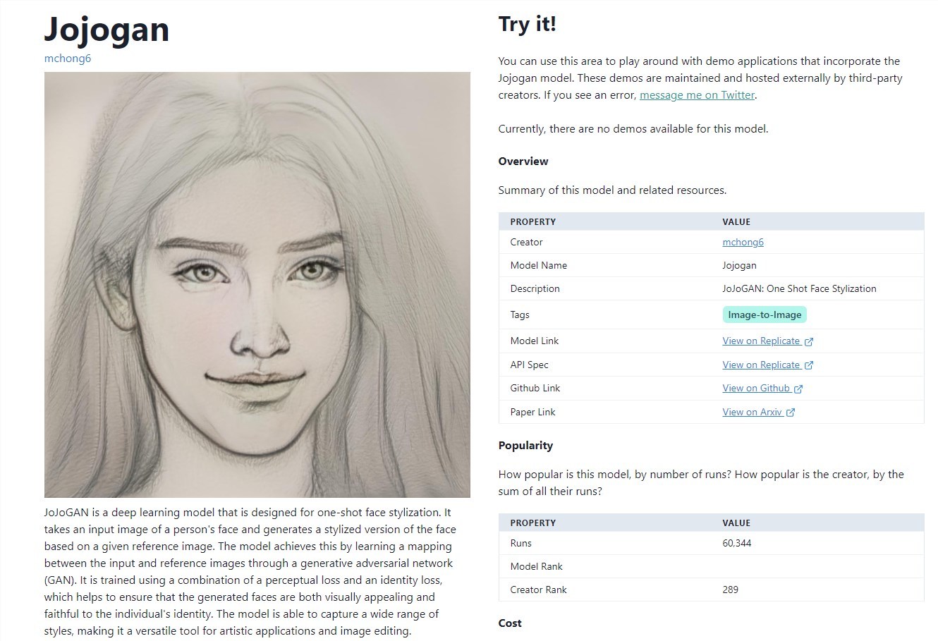Open Model Link's "View on Replicate" text
Screen dimensions: 938x641
[761, 341]
